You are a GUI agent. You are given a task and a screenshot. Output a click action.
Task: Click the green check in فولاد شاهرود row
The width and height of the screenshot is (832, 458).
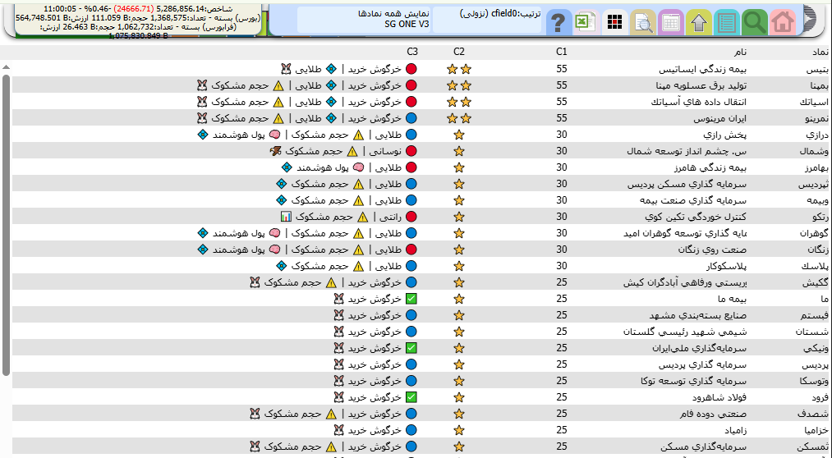point(411,397)
